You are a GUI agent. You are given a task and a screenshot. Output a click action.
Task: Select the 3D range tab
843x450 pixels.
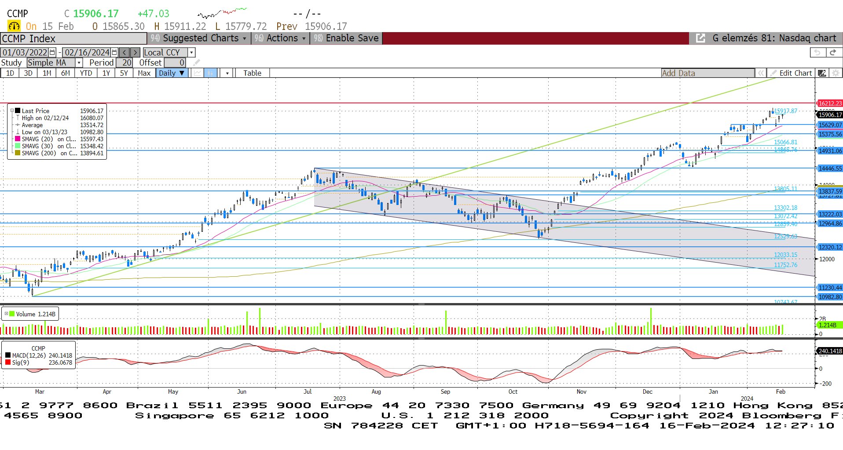(28, 73)
